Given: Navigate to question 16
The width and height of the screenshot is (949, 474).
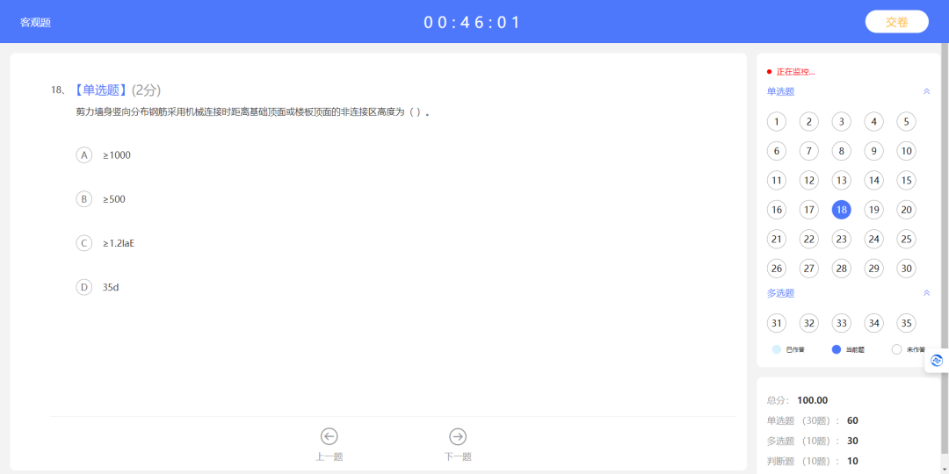Looking at the screenshot, I should pyautogui.click(x=777, y=210).
